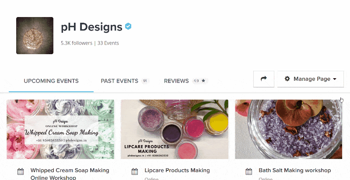Select the Bath Salt workshop banner image
This screenshot has width=350, height=180.
pos(289,129)
